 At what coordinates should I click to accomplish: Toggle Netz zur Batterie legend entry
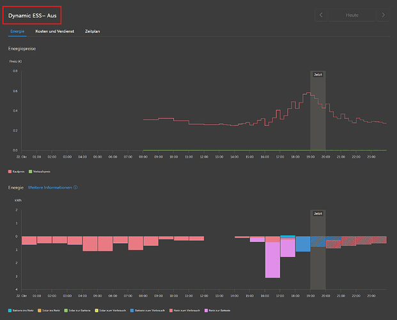pos(217,310)
